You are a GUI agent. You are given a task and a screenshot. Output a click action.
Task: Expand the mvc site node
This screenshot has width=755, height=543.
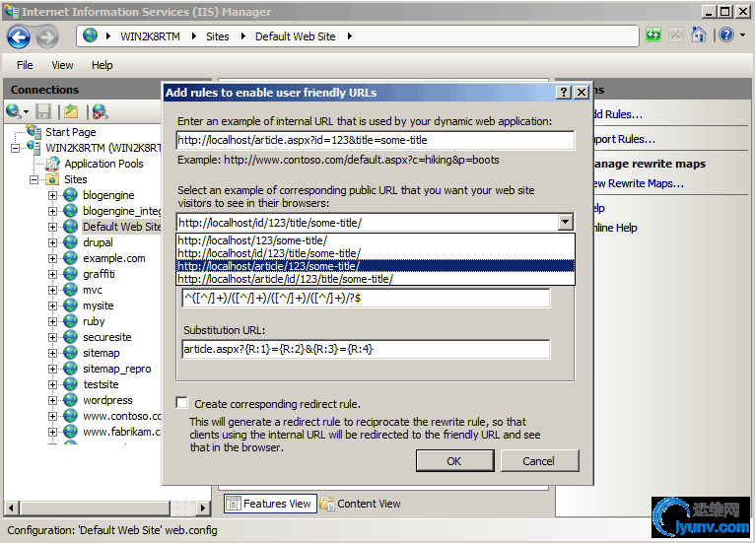[x=52, y=291]
